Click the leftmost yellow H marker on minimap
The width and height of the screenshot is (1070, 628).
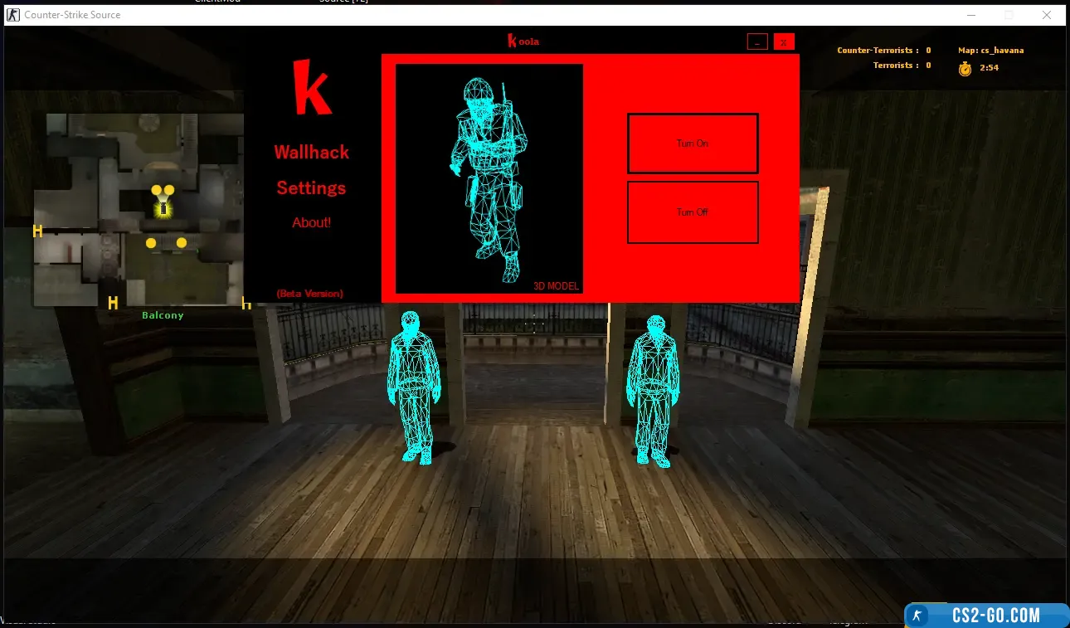click(37, 231)
